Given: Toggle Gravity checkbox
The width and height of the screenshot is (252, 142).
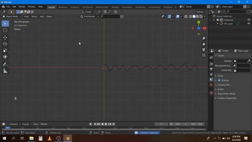Looking at the screenshot, I should tap(219, 80).
